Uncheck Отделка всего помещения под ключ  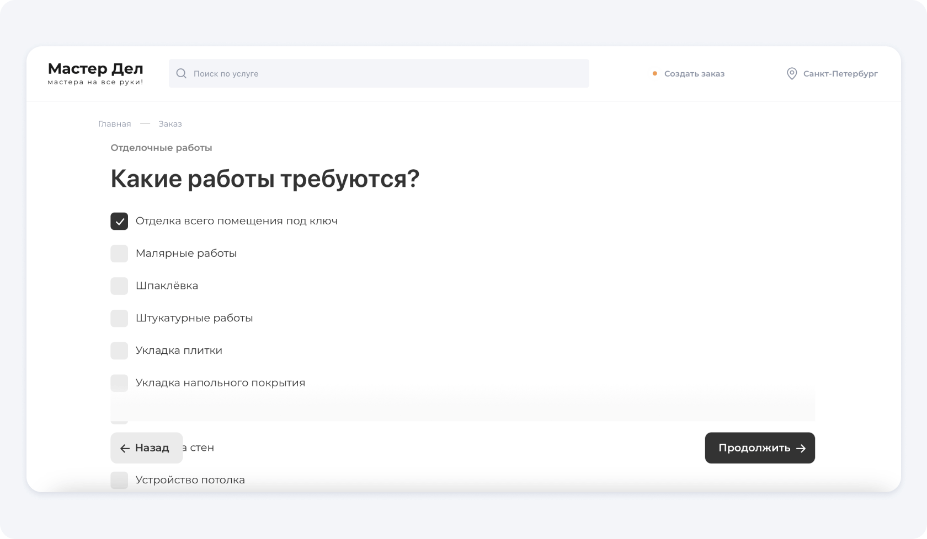pyautogui.click(x=119, y=222)
